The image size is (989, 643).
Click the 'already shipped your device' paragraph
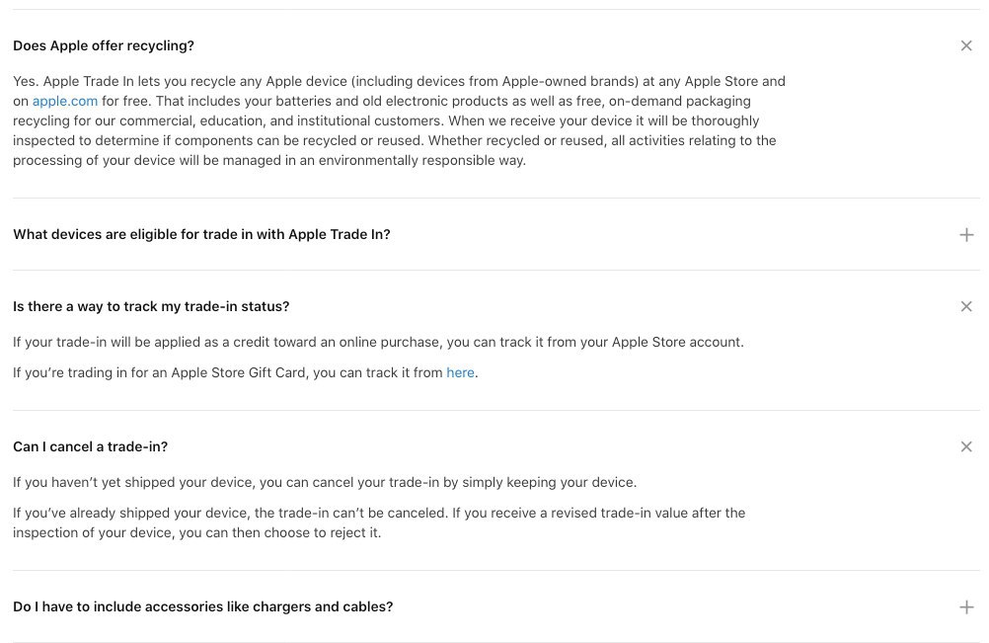click(x=379, y=522)
